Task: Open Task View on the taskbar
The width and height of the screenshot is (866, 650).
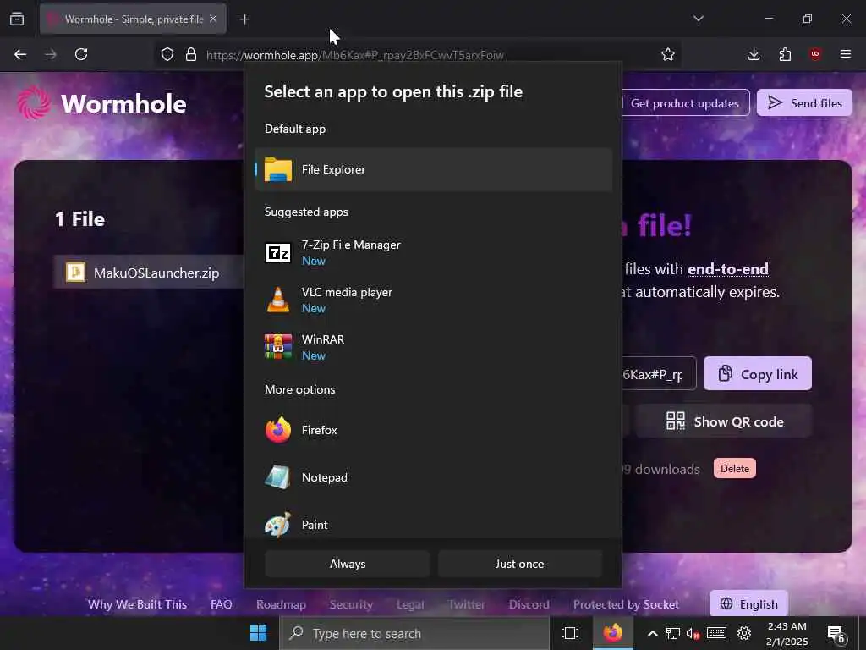Action: point(569,633)
